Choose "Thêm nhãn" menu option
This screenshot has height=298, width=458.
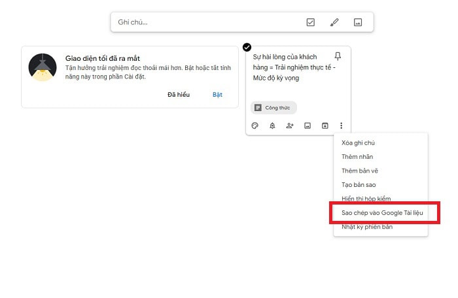point(357,157)
